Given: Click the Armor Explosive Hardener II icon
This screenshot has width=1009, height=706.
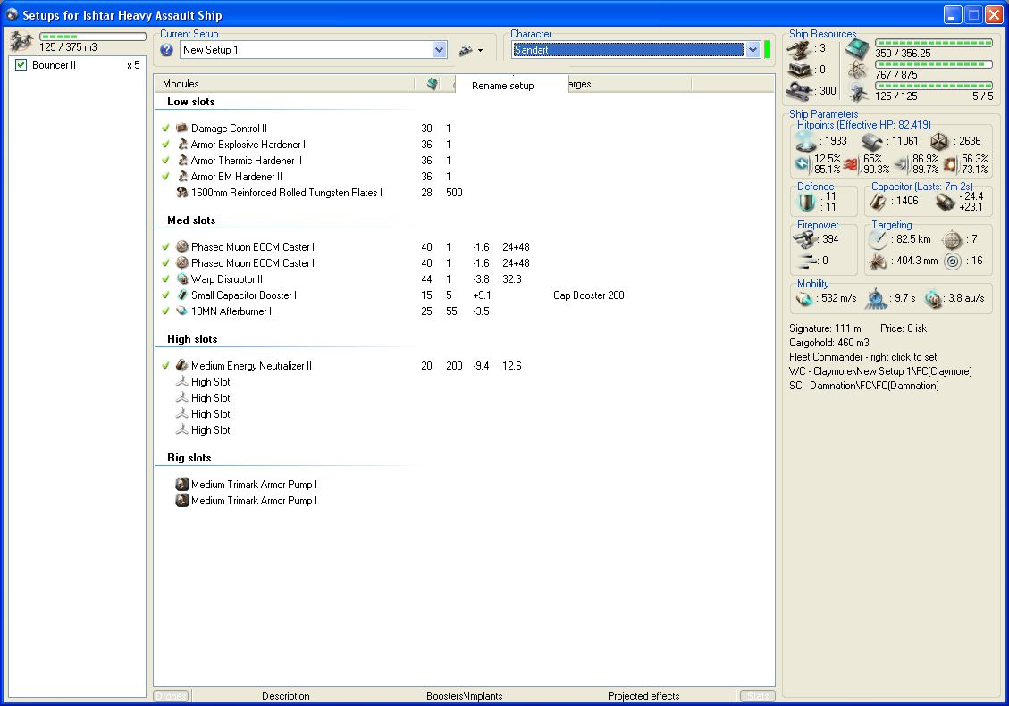Looking at the screenshot, I should pos(182,144).
